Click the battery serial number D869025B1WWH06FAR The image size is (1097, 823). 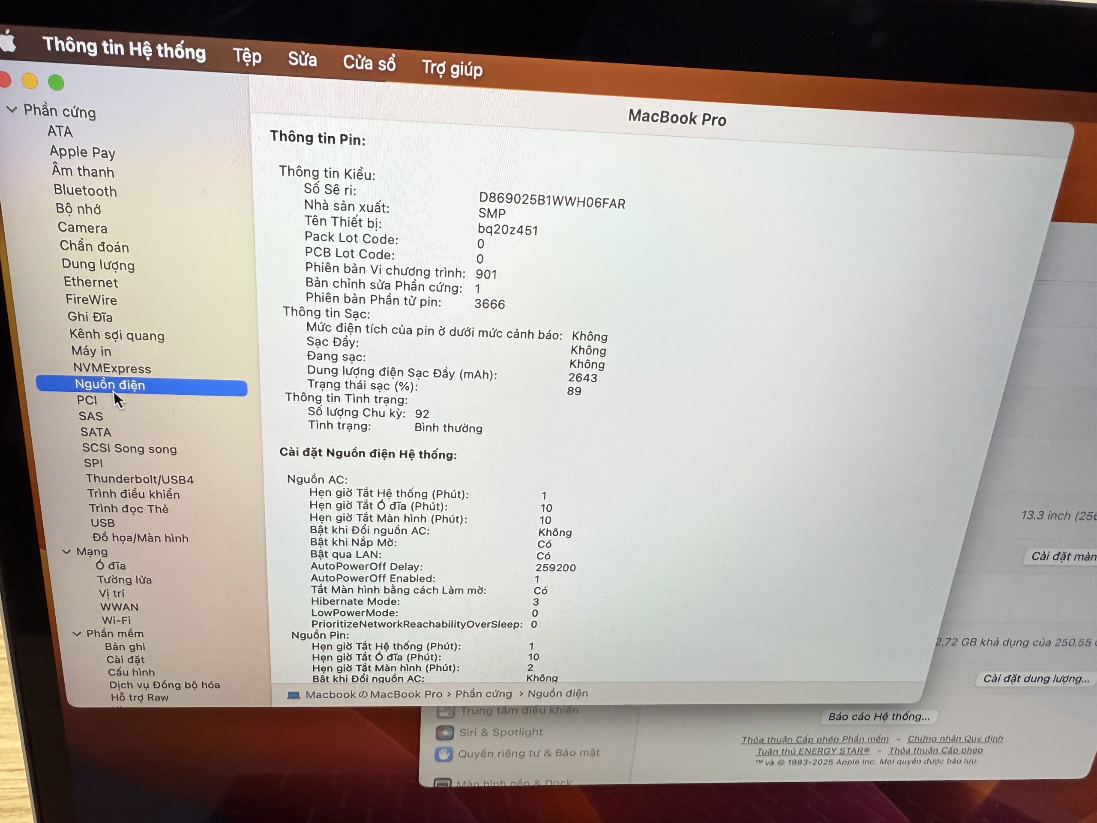click(x=551, y=201)
